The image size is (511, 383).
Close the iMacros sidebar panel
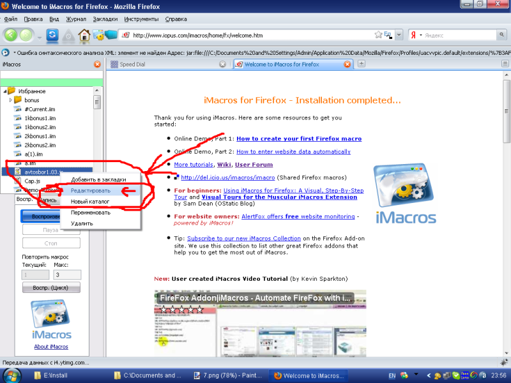click(97, 64)
